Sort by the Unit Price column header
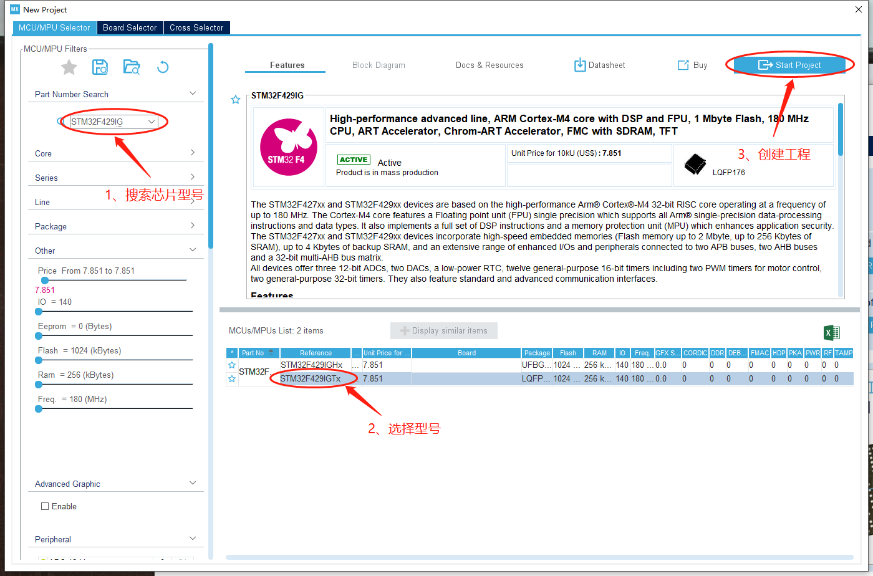 click(x=387, y=353)
